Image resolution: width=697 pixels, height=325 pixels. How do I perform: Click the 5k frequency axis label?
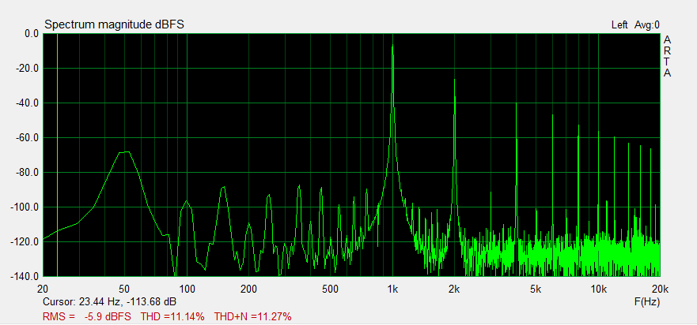[x=536, y=290]
